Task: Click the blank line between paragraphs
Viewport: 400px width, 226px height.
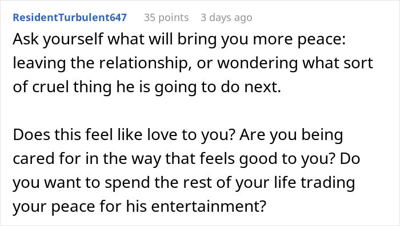Action: point(200,111)
